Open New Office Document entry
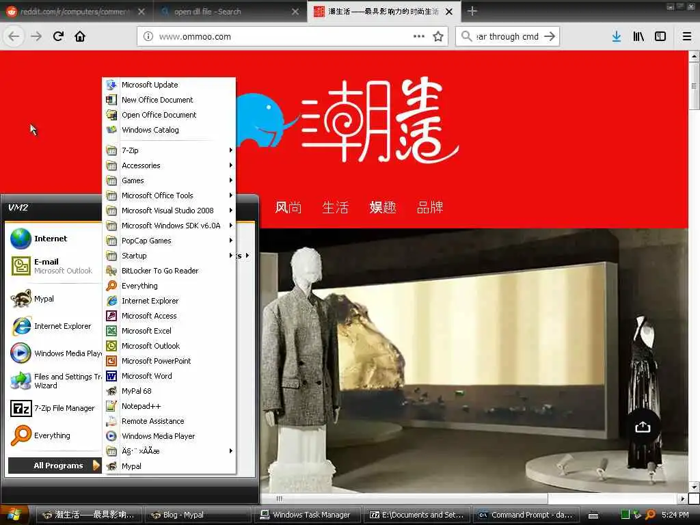 click(169, 100)
